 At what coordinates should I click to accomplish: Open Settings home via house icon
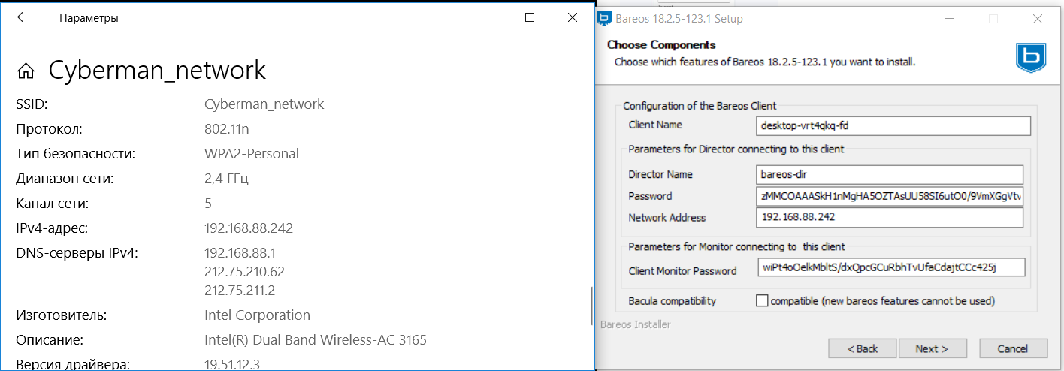[26, 71]
